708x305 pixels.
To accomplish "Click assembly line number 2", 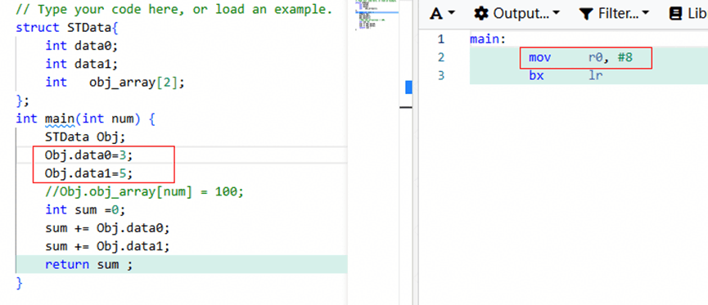I will coord(440,57).
